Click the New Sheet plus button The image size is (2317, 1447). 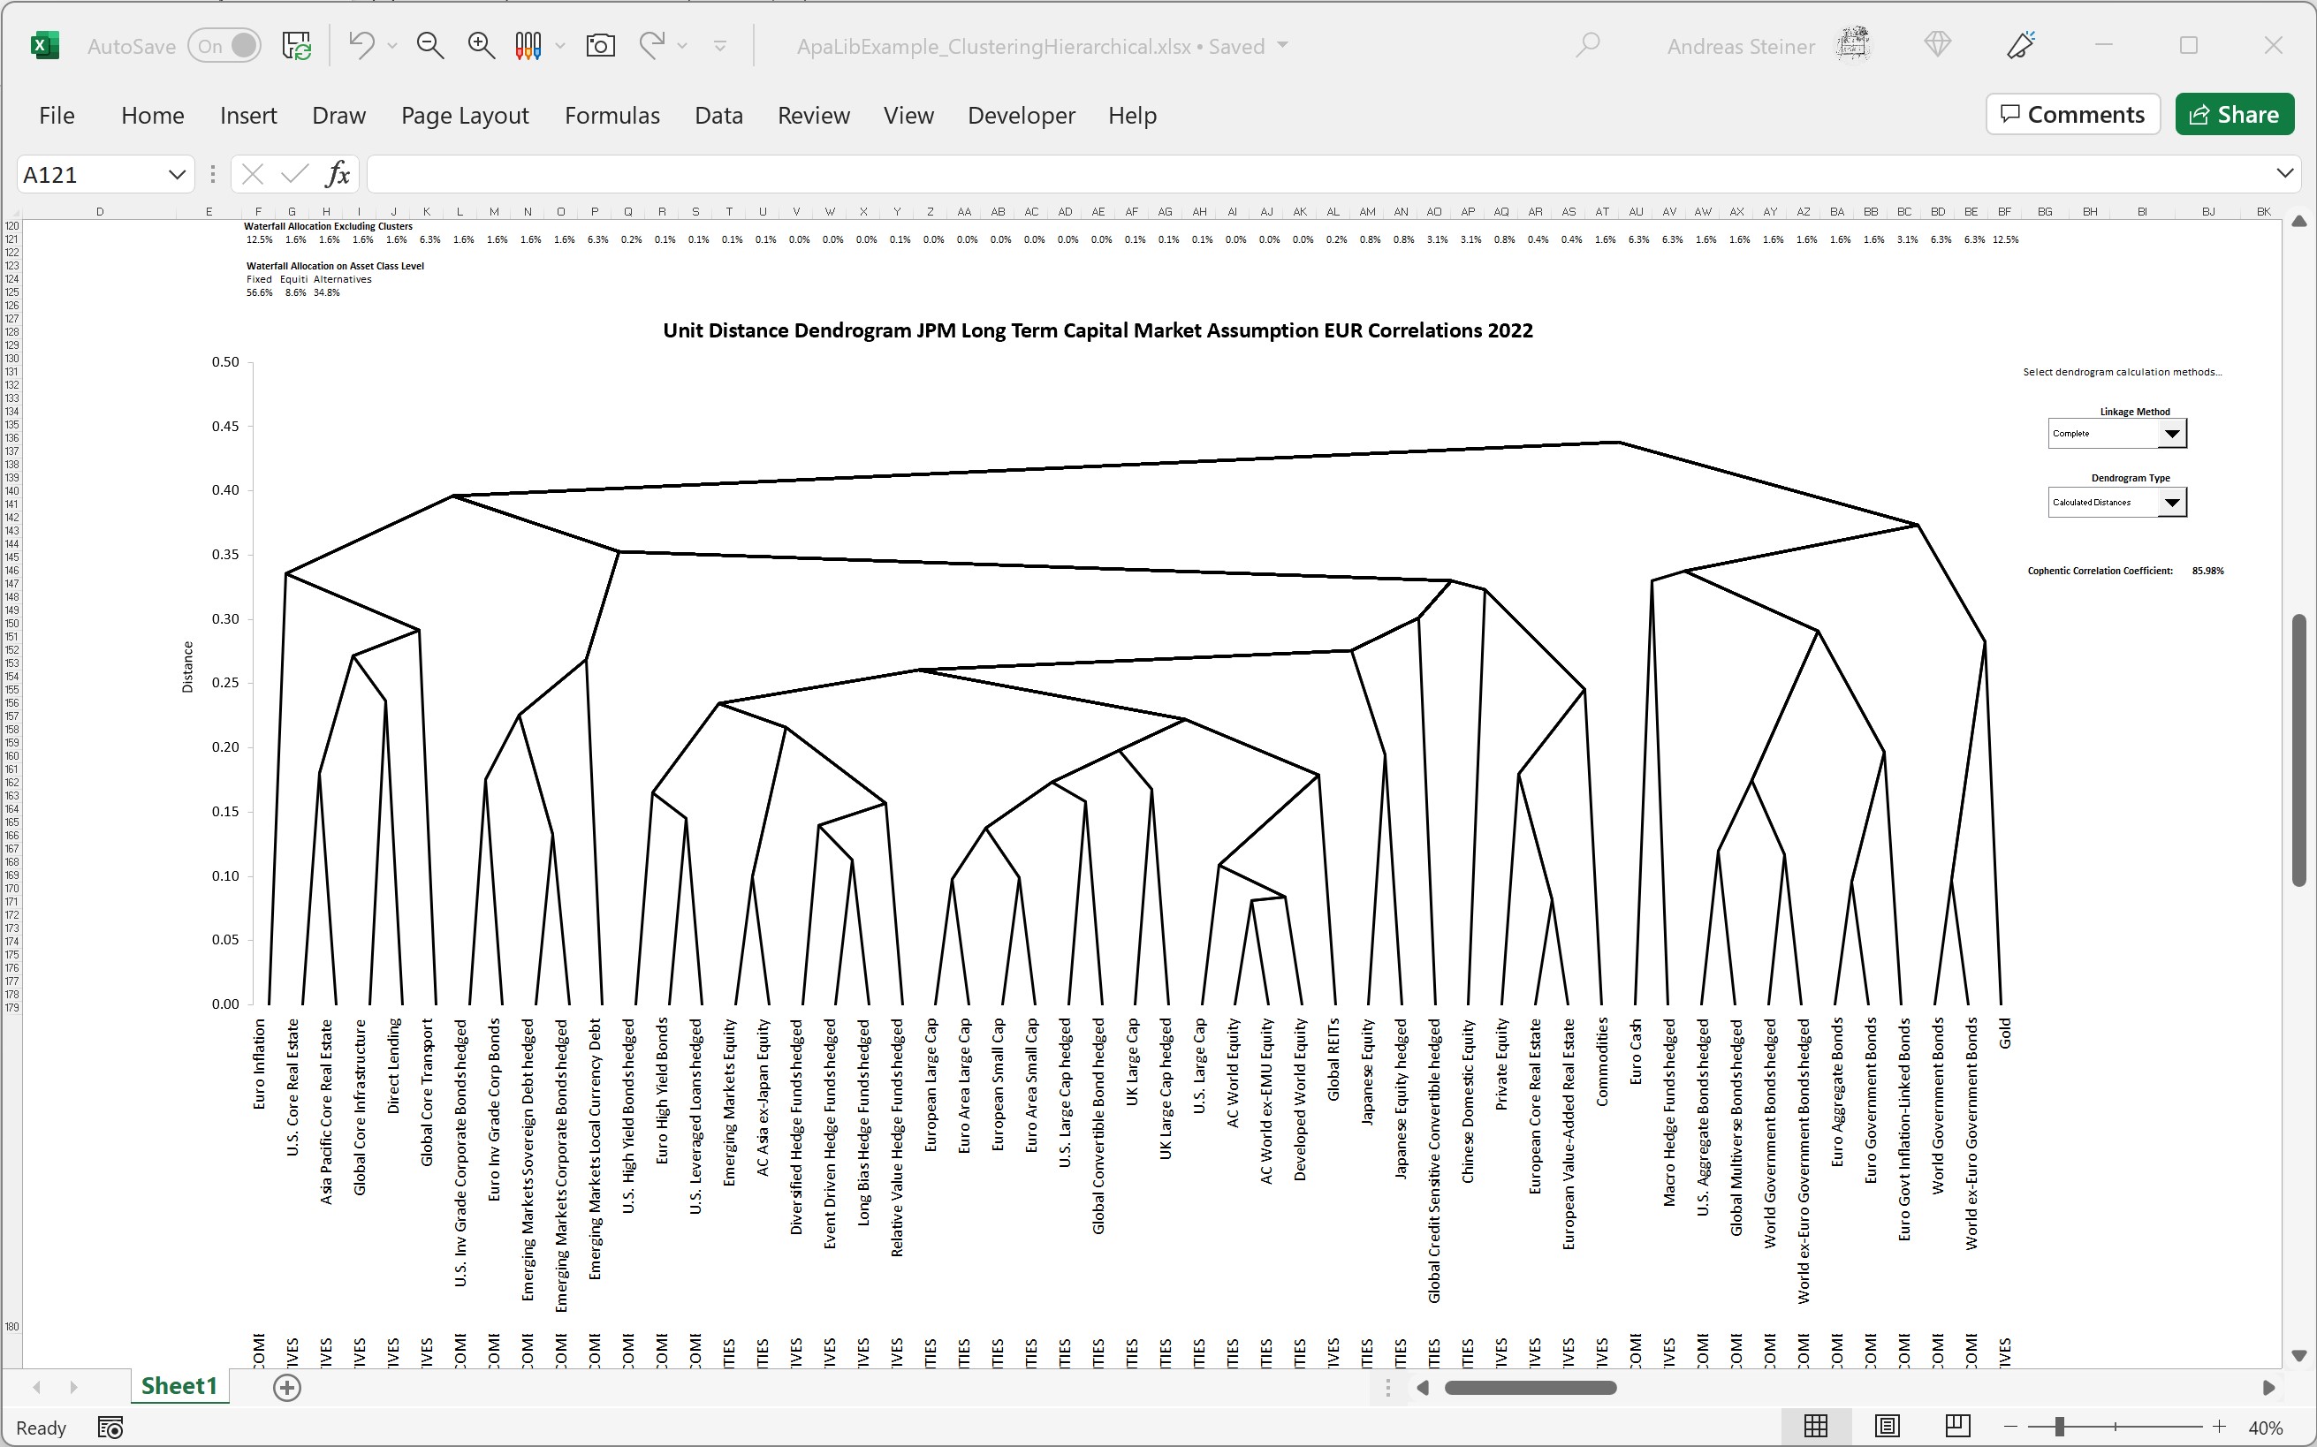click(x=287, y=1388)
